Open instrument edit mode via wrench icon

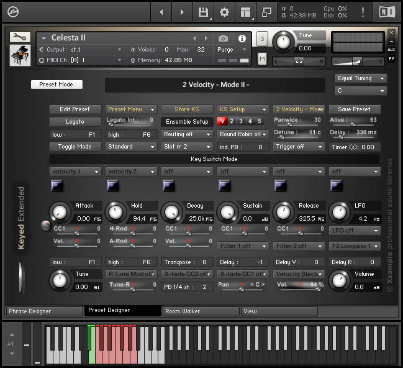pyautogui.click(x=20, y=37)
